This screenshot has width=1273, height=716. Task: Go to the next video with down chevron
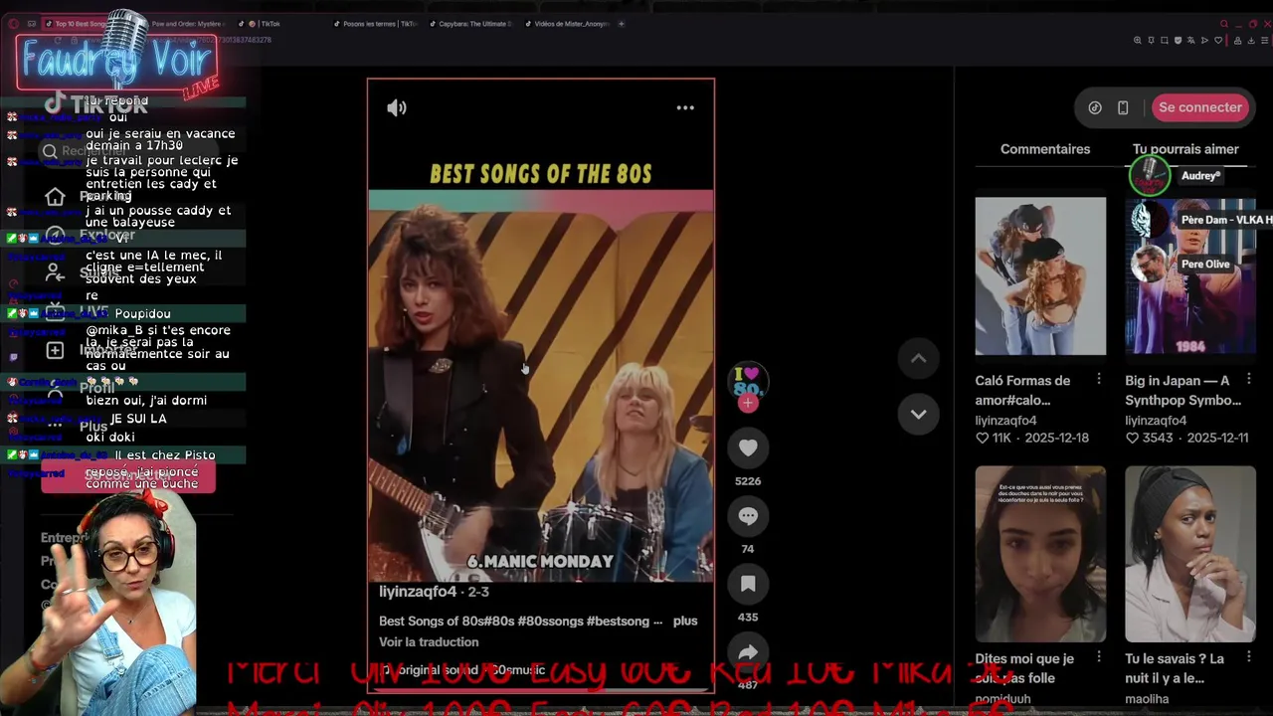[919, 414]
